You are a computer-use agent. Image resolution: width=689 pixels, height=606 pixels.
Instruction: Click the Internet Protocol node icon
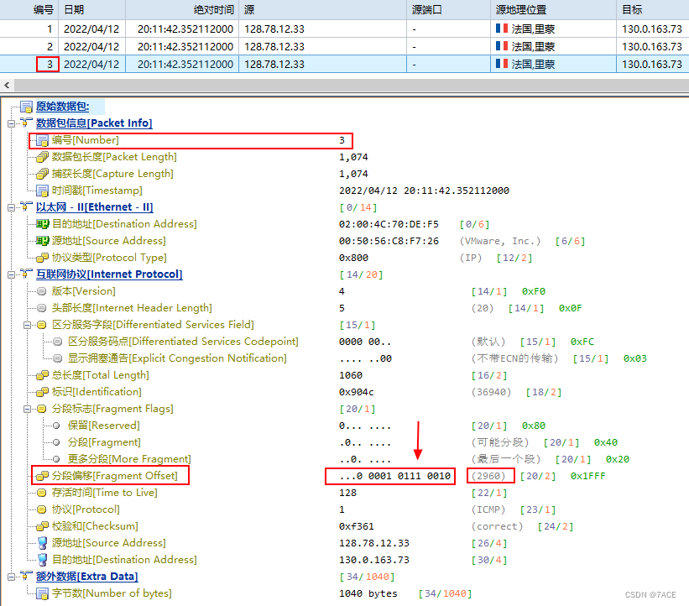click(26, 274)
